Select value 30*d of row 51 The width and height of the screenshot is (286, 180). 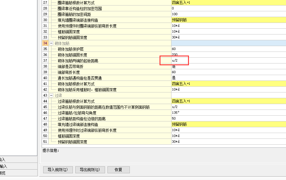click(x=176, y=142)
